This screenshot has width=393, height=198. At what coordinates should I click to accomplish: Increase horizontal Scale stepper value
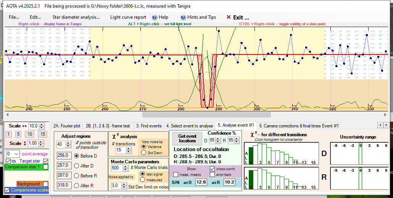pyautogui.click(x=42, y=124)
